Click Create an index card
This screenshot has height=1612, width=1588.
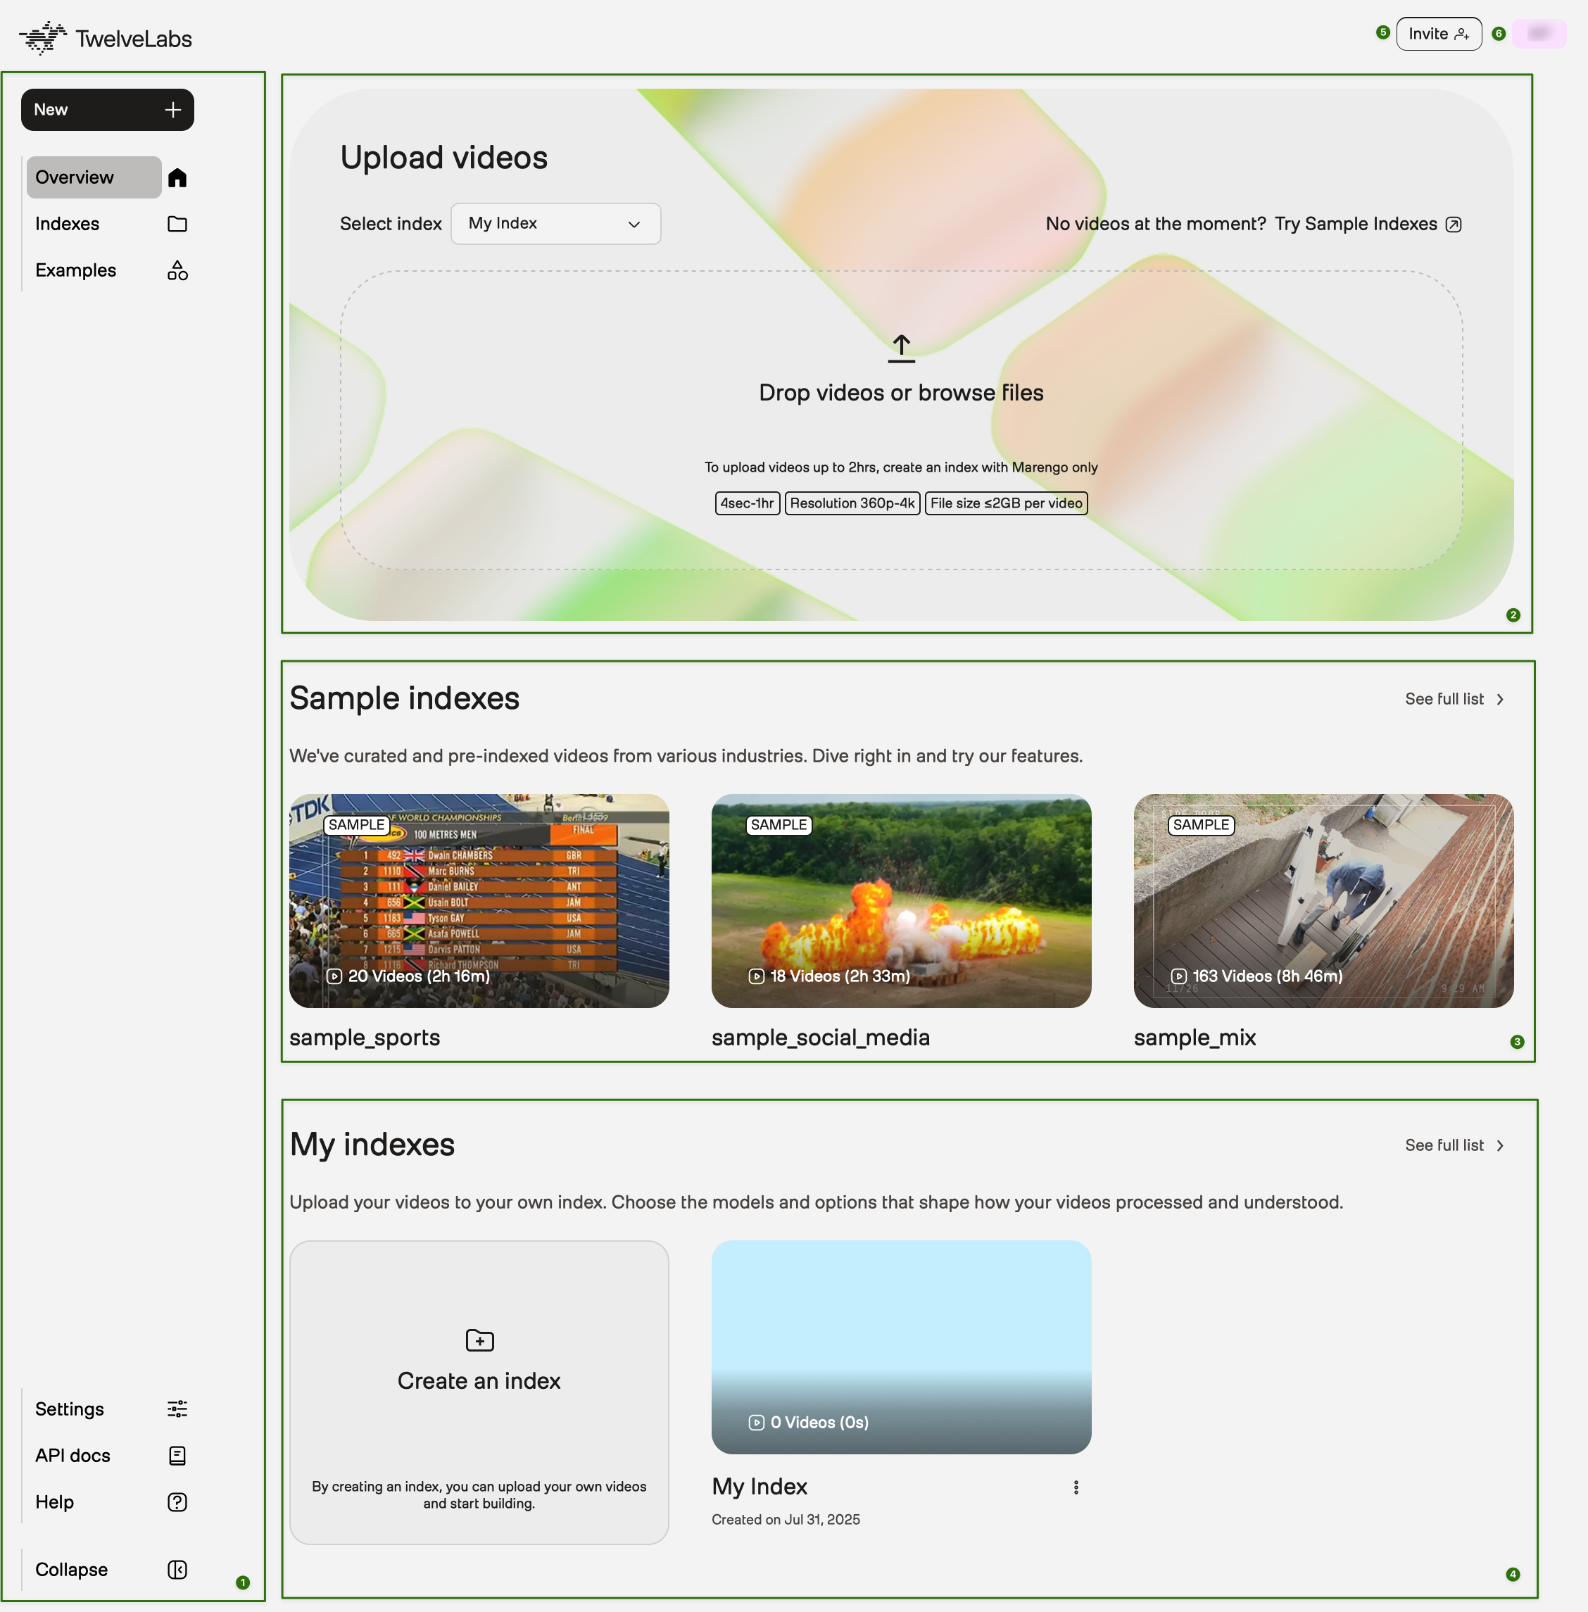[479, 1380]
